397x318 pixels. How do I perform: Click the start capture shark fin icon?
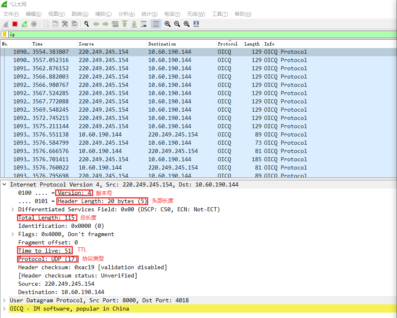[x=5, y=24]
